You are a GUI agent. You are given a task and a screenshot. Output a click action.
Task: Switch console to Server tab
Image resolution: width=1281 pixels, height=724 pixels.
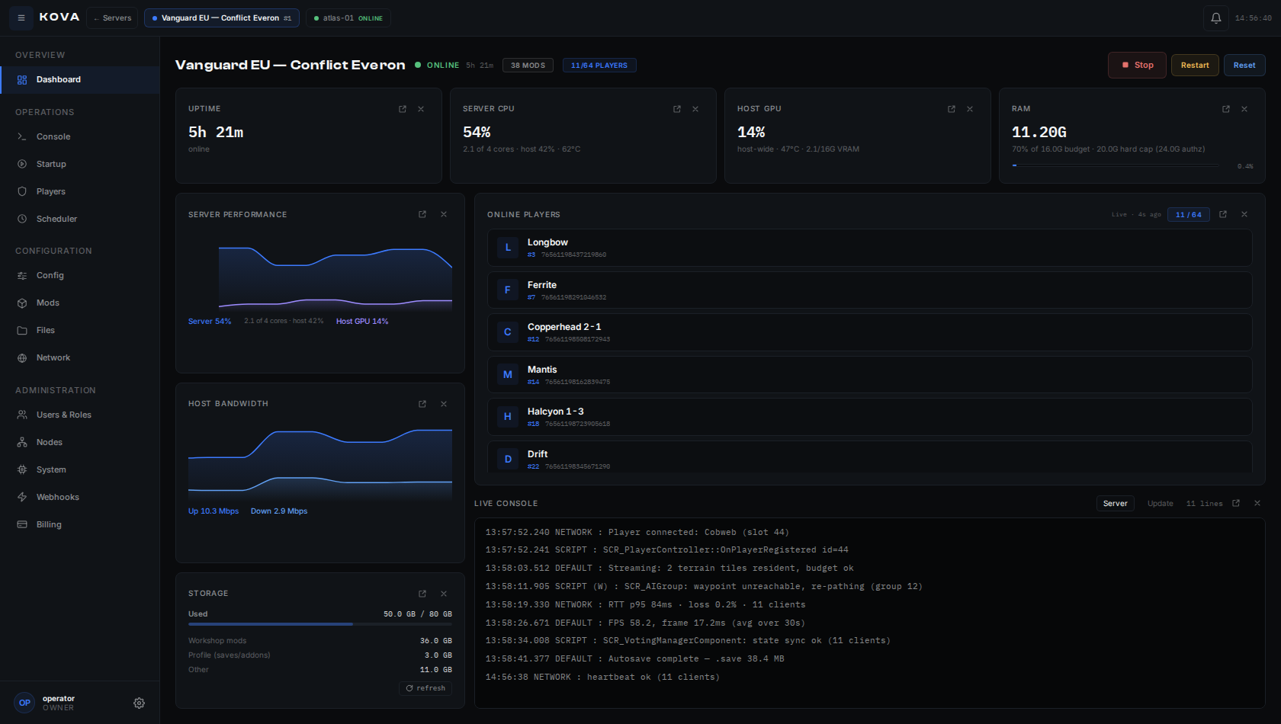coord(1115,503)
